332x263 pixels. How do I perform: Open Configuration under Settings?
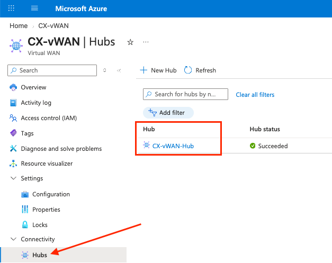pyautogui.click(x=51, y=194)
